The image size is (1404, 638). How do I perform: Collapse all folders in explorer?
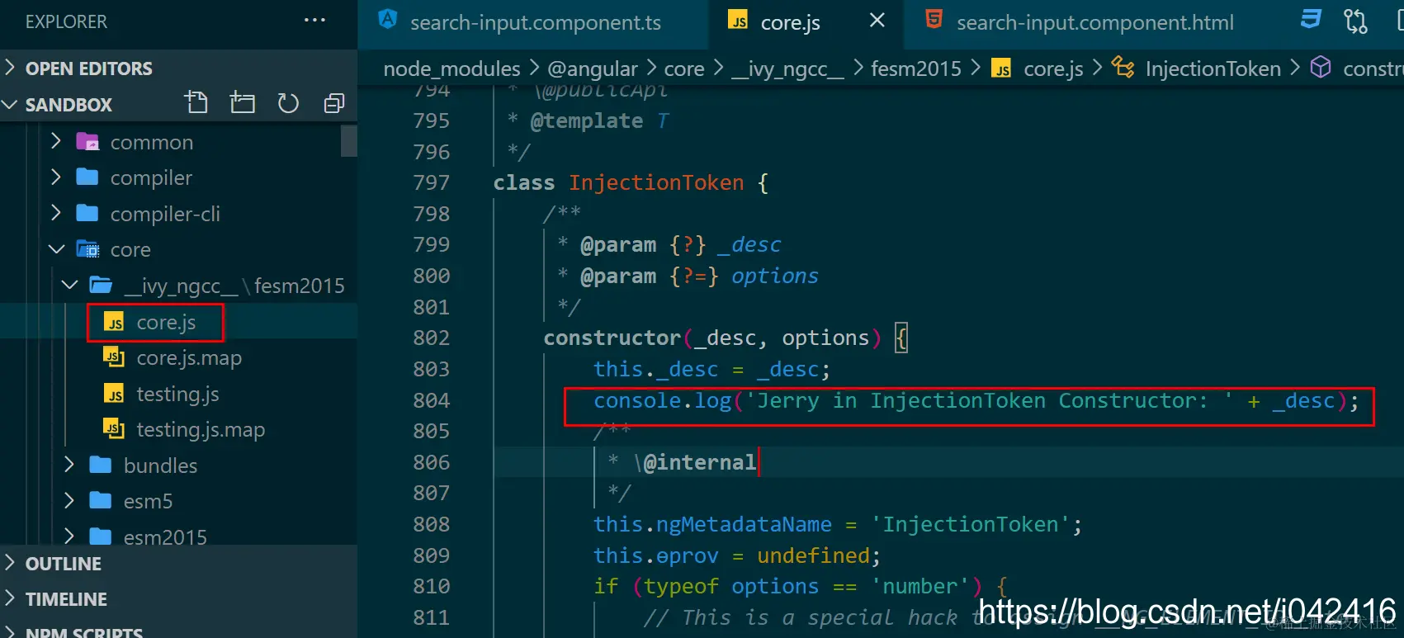[334, 103]
